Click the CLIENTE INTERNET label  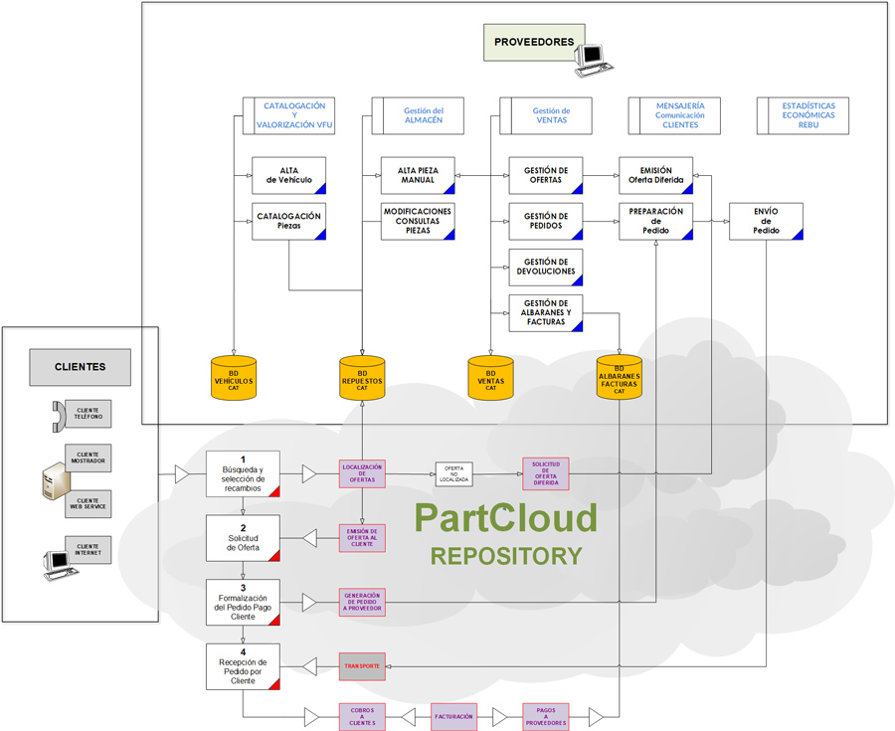pos(88,550)
